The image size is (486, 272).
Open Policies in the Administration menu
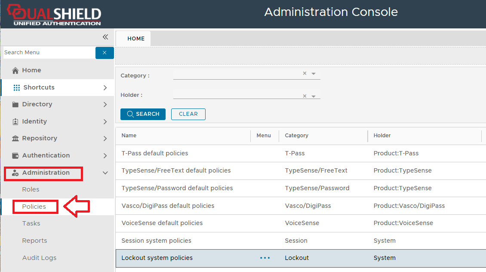tap(34, 207)
